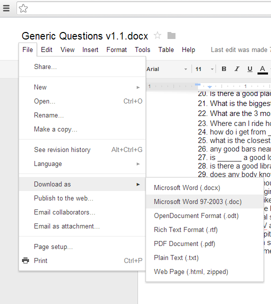This screenshot has height=304, width=271.
Task: Star the document next to its title
Action: pyautogui.click(x=157, y=35)
